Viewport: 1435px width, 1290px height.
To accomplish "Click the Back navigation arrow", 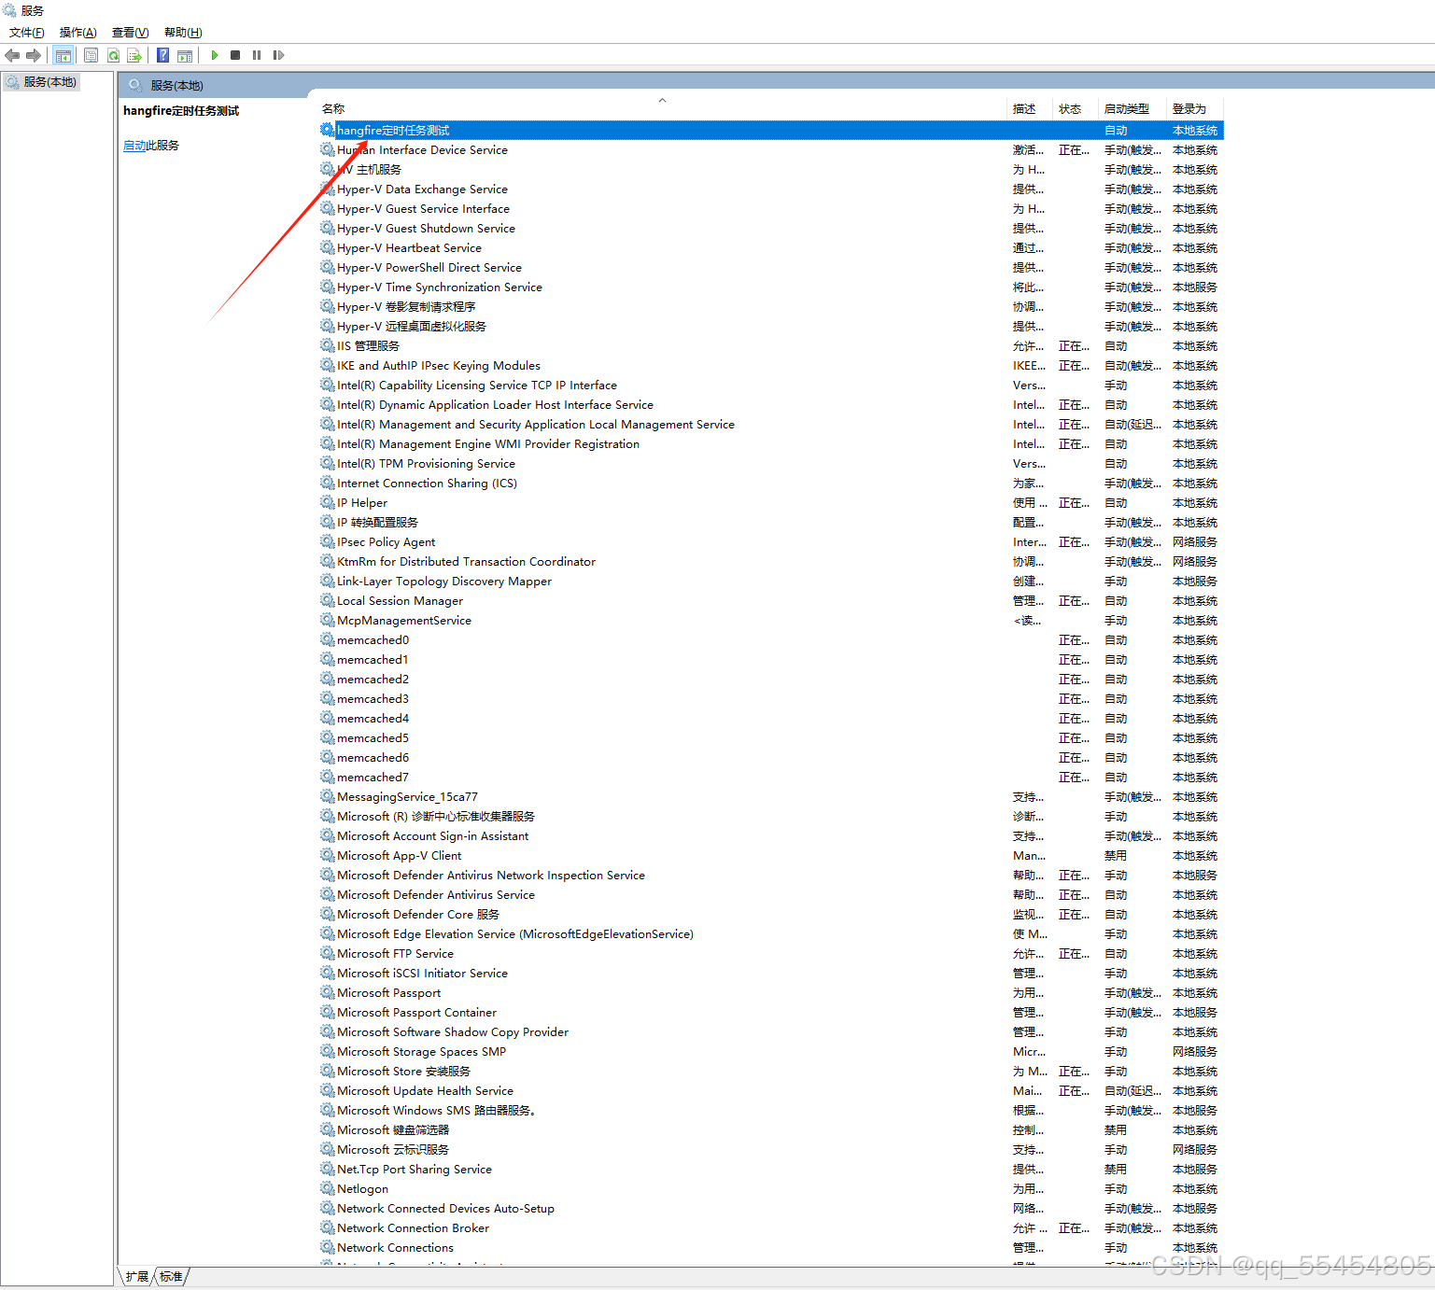I will pos(12,55).
